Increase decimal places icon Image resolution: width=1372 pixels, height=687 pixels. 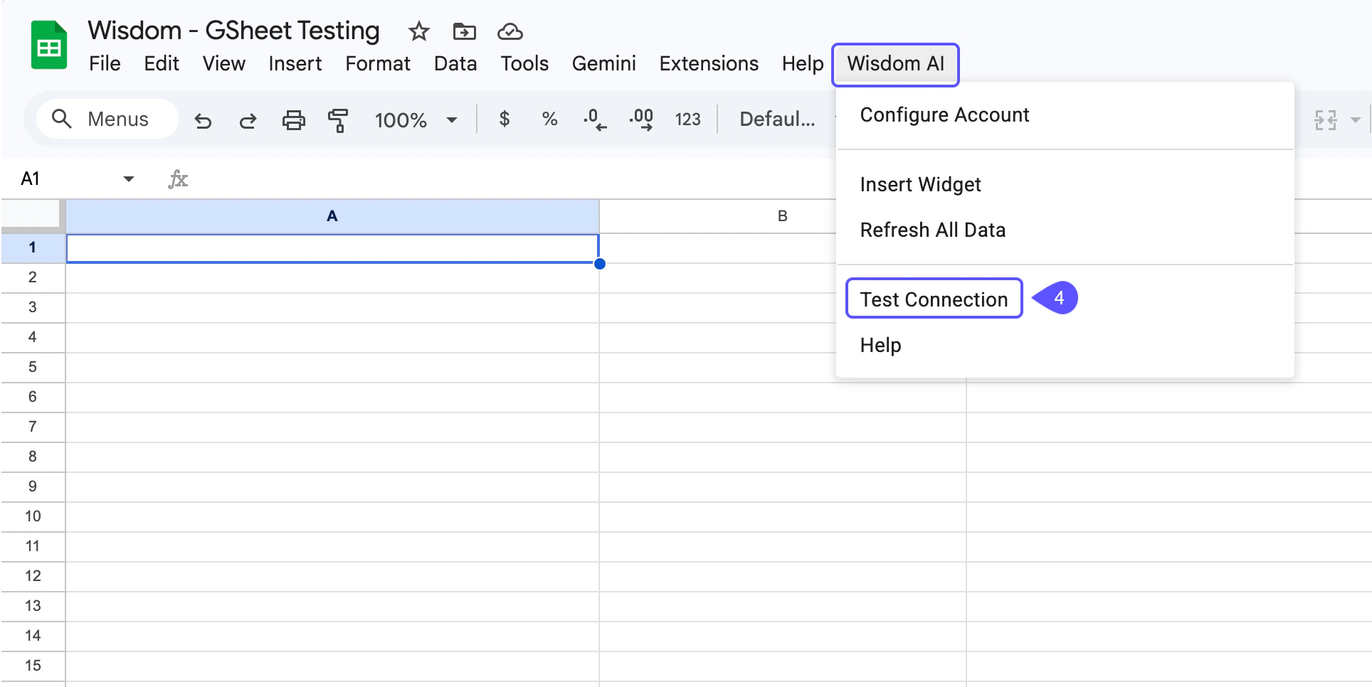[641, 119]
